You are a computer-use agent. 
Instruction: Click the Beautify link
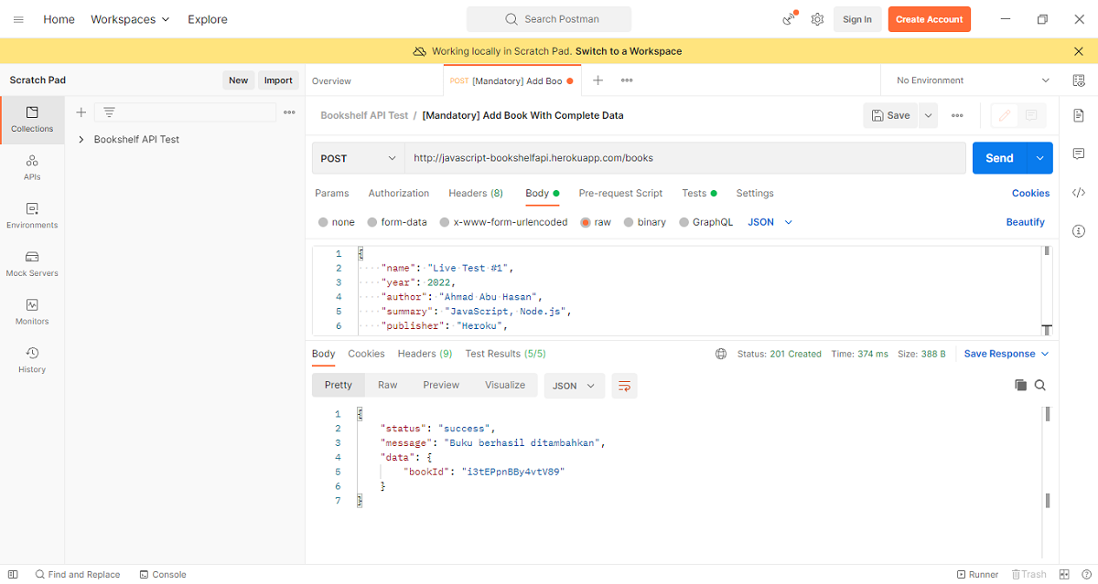[1025, 222]
